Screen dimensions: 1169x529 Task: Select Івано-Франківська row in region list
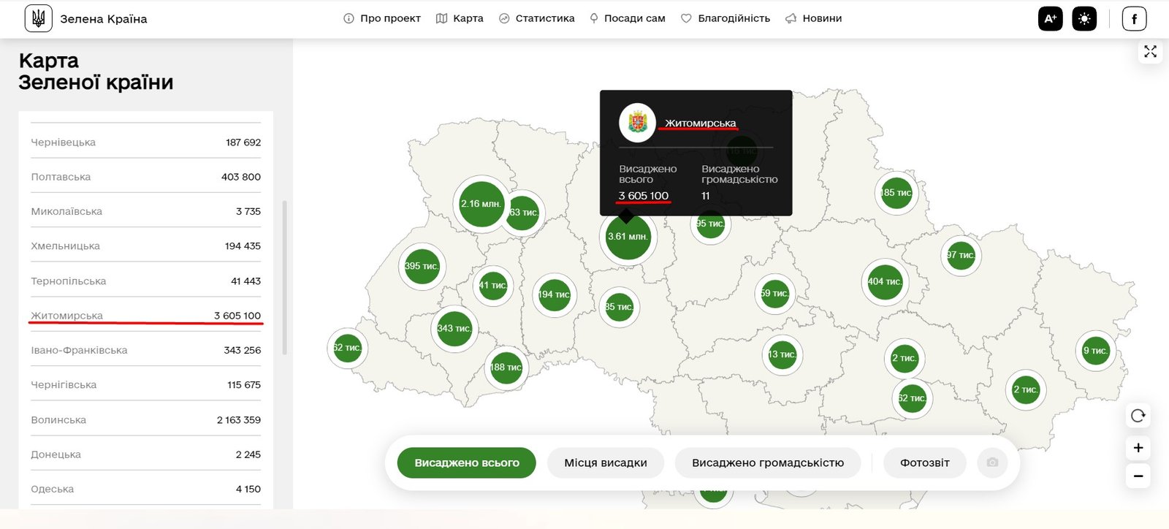(x=146, y=350)
